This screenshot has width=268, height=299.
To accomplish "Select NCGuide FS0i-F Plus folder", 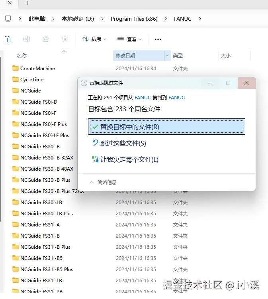I will 39,124.
